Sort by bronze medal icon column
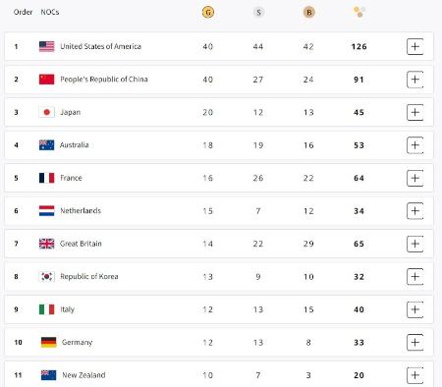 [308, 13]
